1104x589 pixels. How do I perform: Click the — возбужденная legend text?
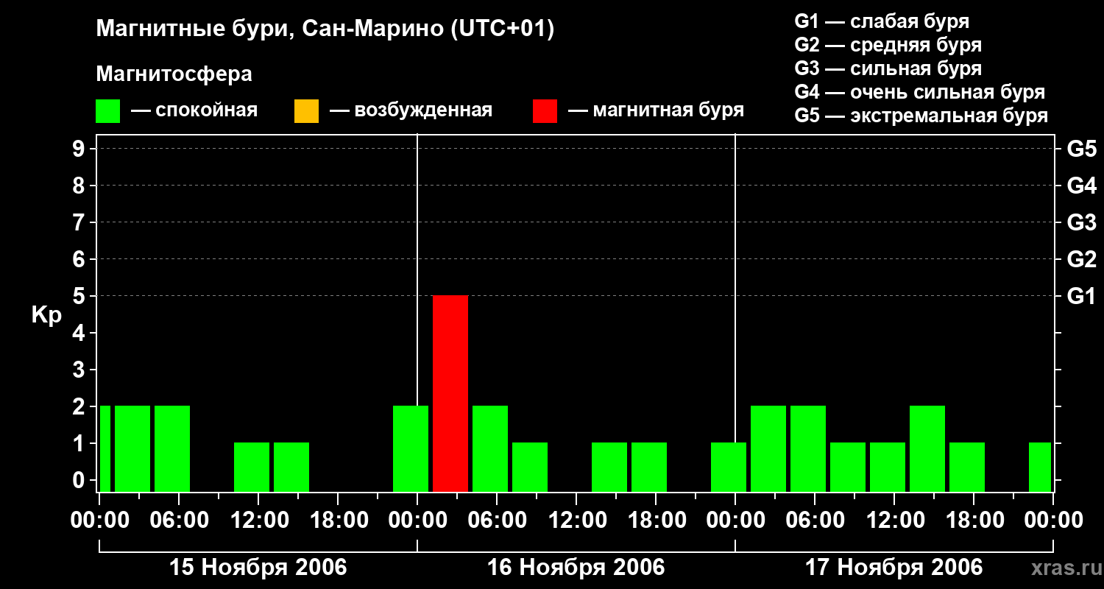[x=411, y=110]
